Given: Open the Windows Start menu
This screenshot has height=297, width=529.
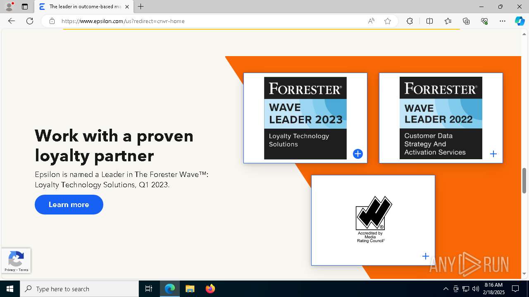Looking at the screenshot, I should [10, 289].
